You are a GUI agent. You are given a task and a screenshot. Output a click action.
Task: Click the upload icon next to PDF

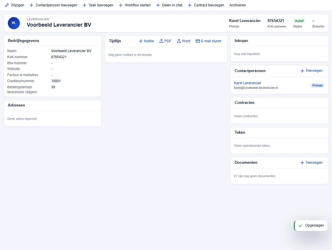161,41
